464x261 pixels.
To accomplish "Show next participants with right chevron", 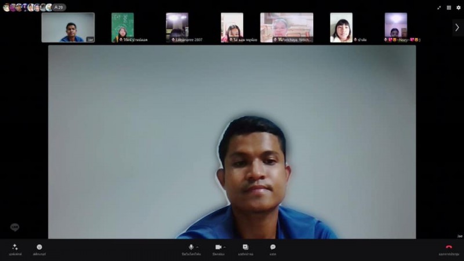I will 456,27.
